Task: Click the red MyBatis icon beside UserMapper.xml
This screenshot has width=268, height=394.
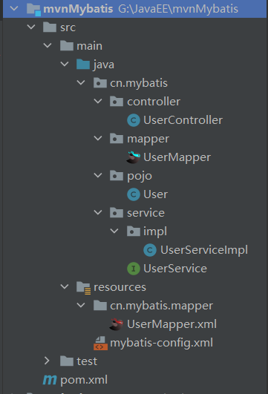Action: click(x=117, y=324)
